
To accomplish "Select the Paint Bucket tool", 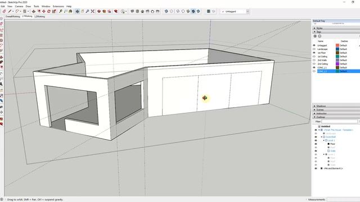I will click(x=70, y=11).
